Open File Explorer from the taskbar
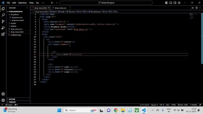Image resolution: width=203 pixels, height=114 pixels. point(123,110)
